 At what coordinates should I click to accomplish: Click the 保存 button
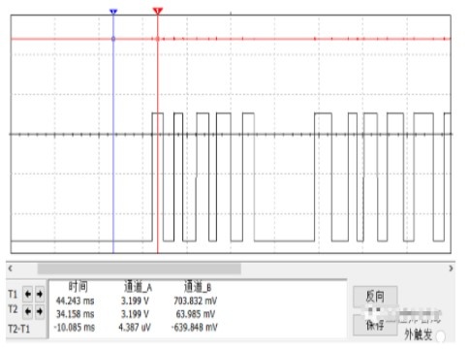(x=375, y=325)
